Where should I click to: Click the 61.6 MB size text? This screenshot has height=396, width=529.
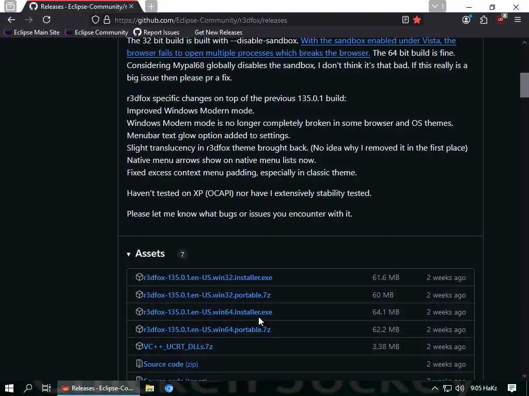coord(385,277)
